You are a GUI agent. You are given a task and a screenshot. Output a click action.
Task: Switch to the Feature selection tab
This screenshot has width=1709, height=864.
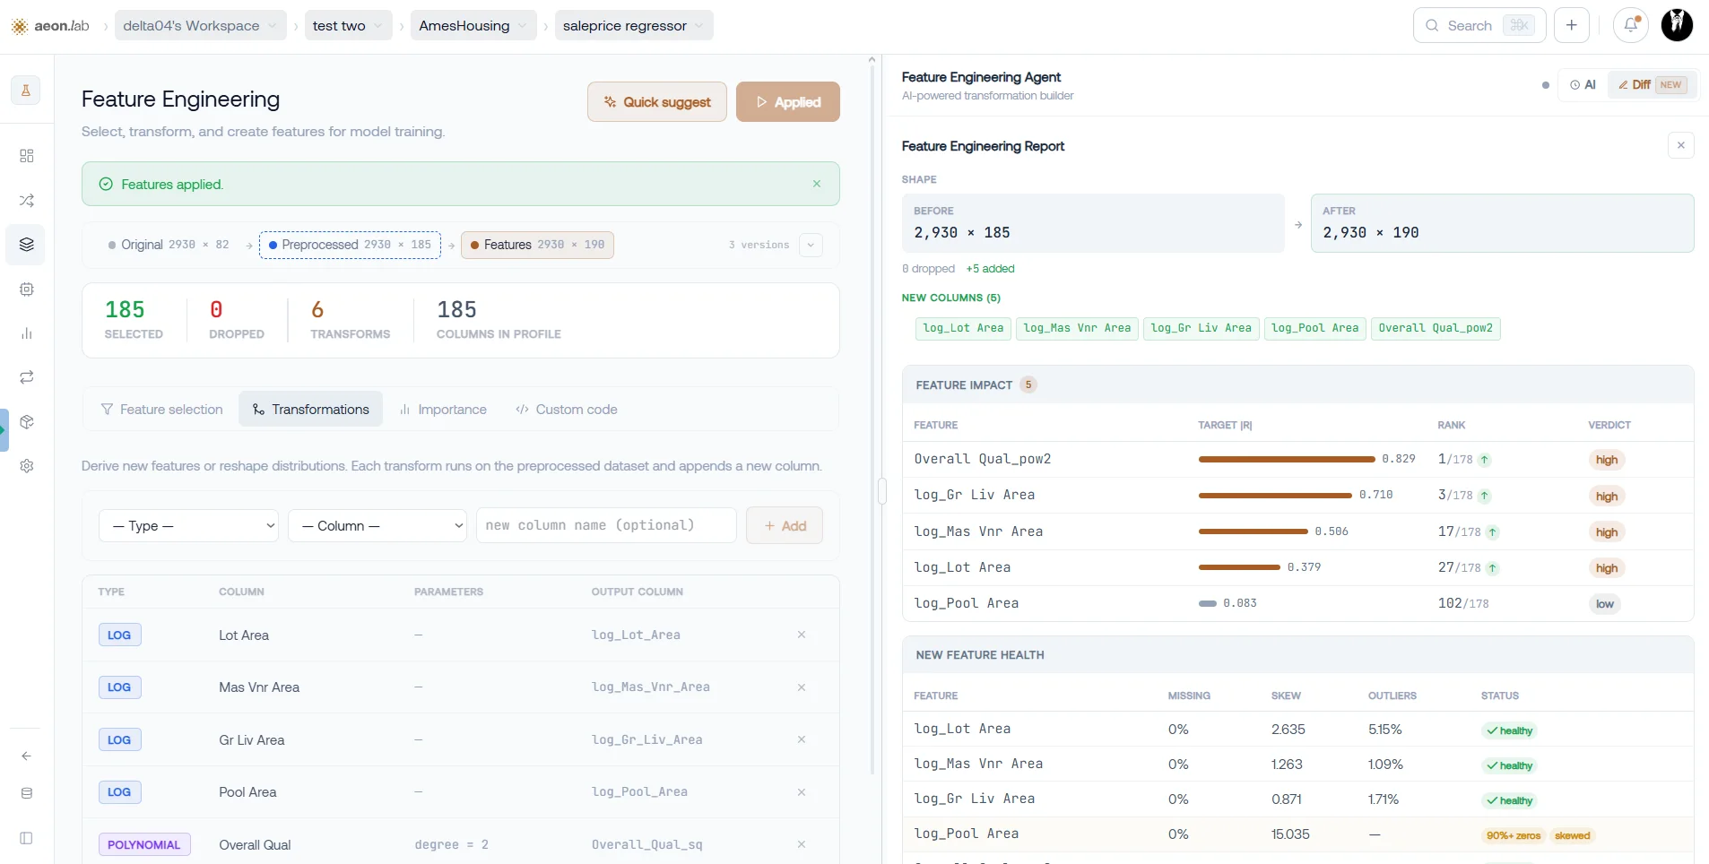[161, 409]
